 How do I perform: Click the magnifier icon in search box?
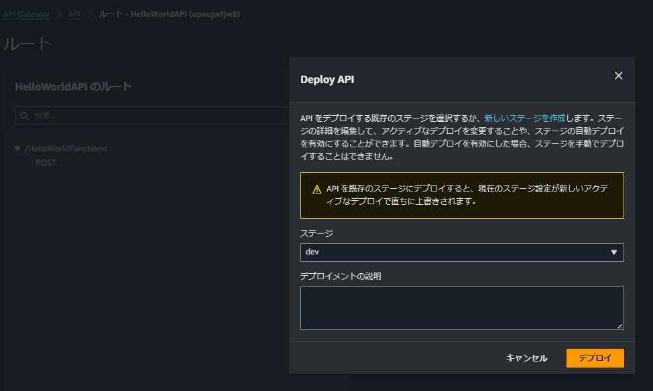(x=24, y=116)
